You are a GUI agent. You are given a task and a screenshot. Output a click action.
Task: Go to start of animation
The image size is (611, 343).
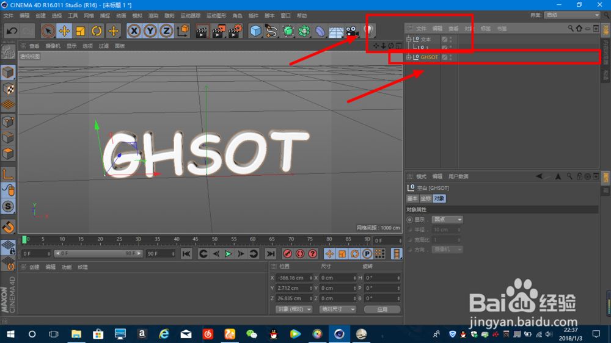186,254
